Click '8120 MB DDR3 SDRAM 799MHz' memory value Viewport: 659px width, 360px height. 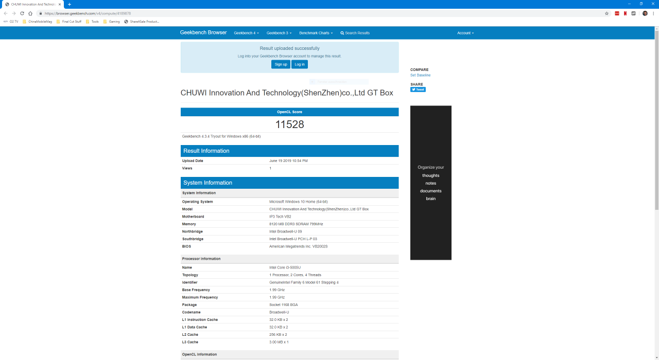296,224
